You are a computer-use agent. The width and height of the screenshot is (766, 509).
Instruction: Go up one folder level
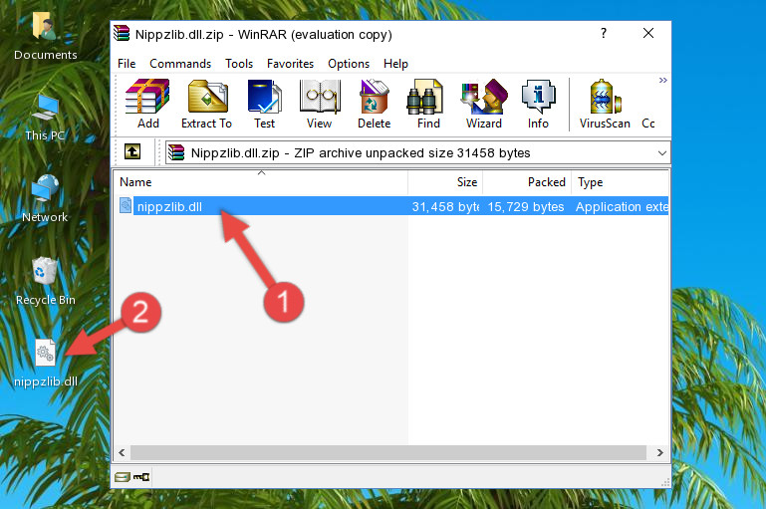coord(132,152)
